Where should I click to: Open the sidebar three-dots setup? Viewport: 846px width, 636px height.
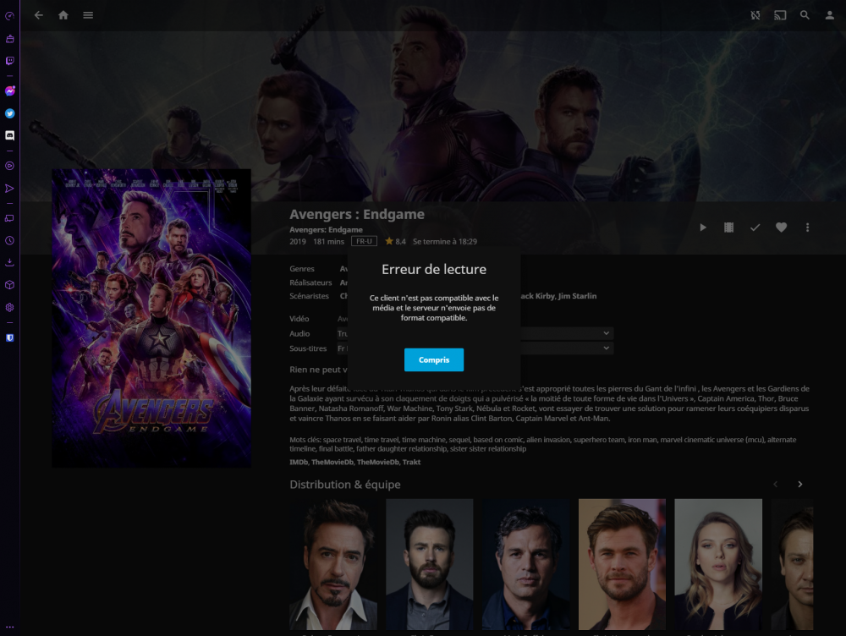(x=9, y=628)
